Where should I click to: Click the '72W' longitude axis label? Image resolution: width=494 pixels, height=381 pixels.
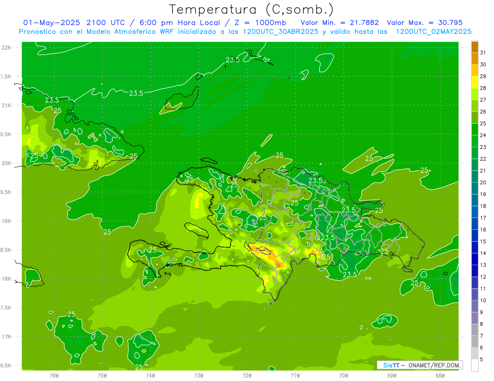pyautogui.click(x=247, y=375)
